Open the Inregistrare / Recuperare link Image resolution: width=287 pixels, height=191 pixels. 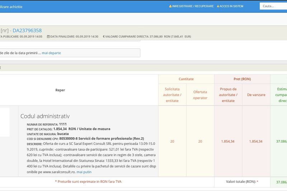(193, 6)
